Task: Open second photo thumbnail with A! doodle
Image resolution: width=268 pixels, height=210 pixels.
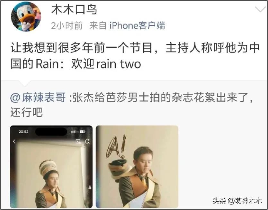Action: click(x=137, y=167)
